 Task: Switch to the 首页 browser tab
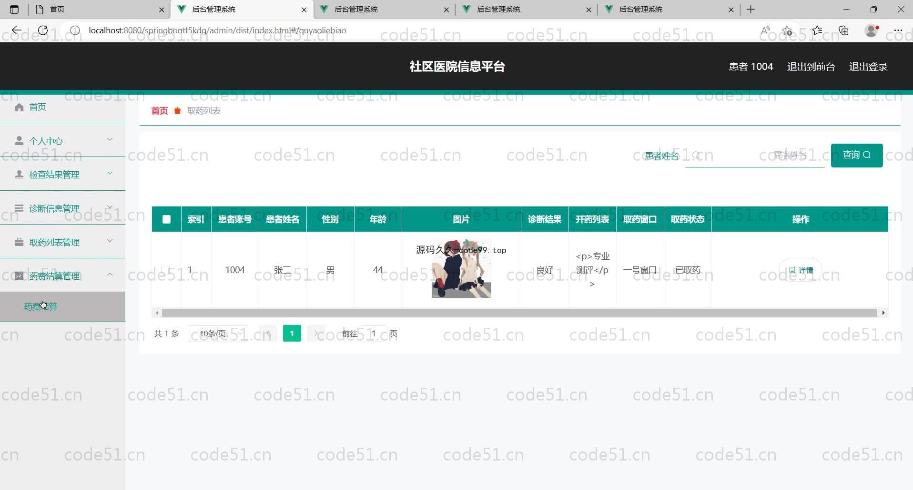[100, 10]
